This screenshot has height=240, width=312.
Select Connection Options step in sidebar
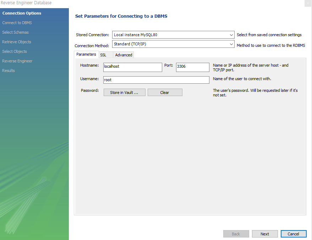click(x=22, y=13)
